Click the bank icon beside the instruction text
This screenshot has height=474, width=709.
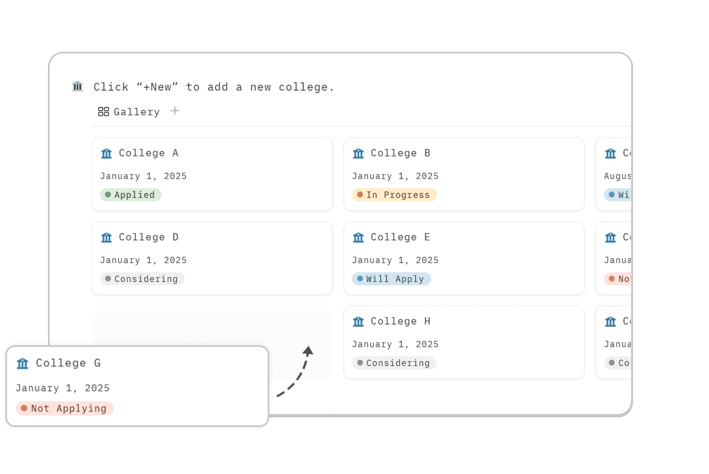click(x=78, y=86)
